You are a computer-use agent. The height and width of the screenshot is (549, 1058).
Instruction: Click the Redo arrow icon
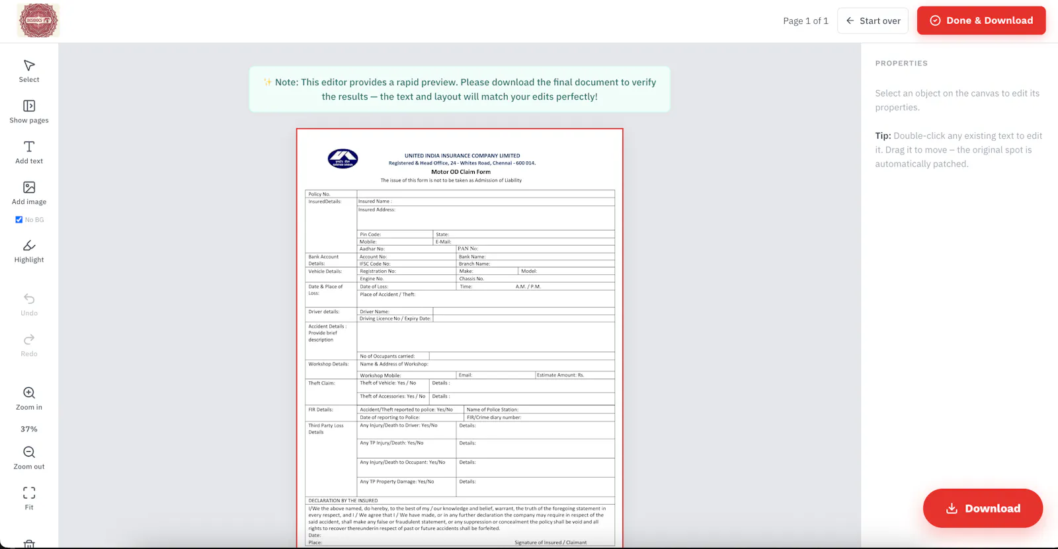click(29, 340)
